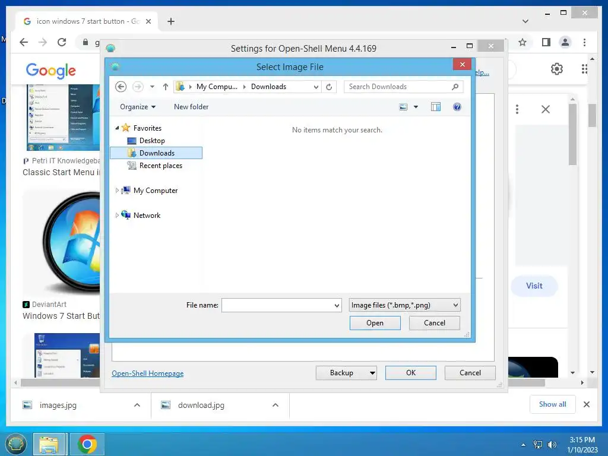Go up one folder level in file dialog
Viewport: 608px width, 456px height.
point(166,87)
